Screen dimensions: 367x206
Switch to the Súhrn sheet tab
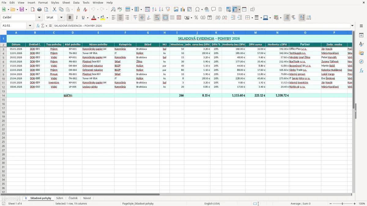tap(60, 198)
